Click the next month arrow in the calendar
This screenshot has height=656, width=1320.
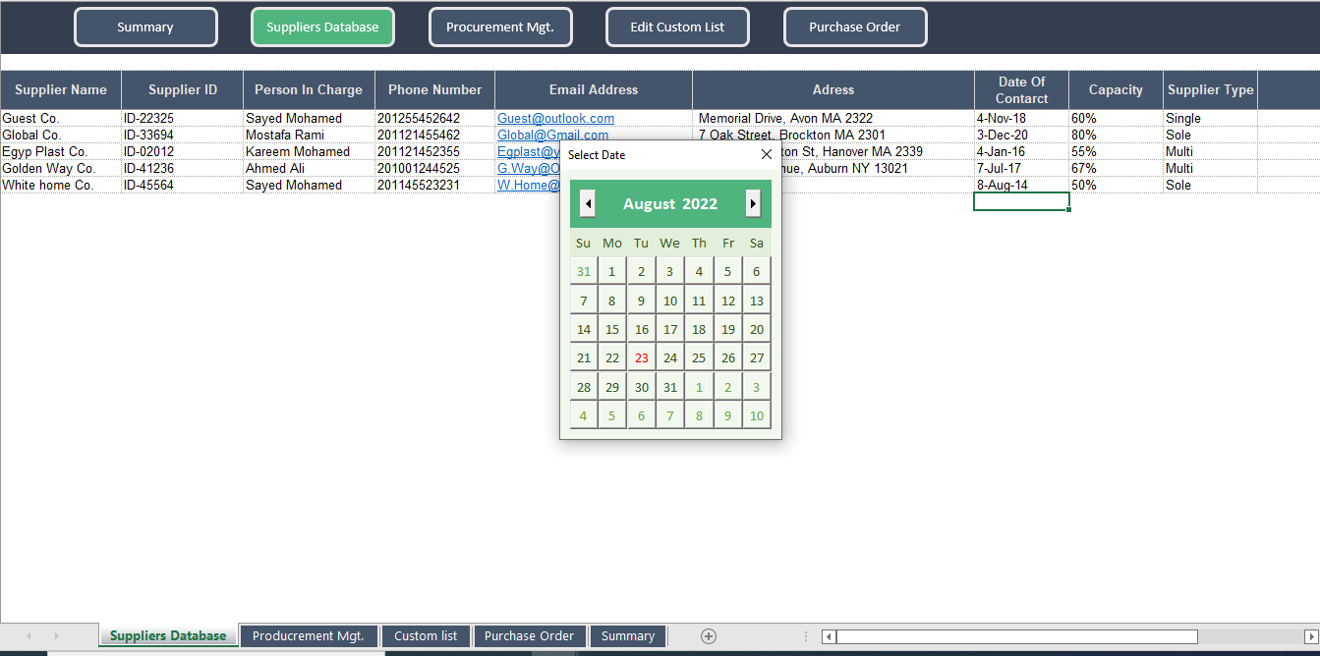[x=753, y=203]
